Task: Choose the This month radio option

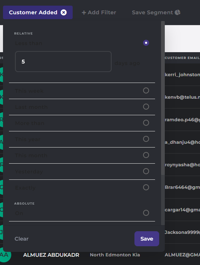Action: (146, 155)
